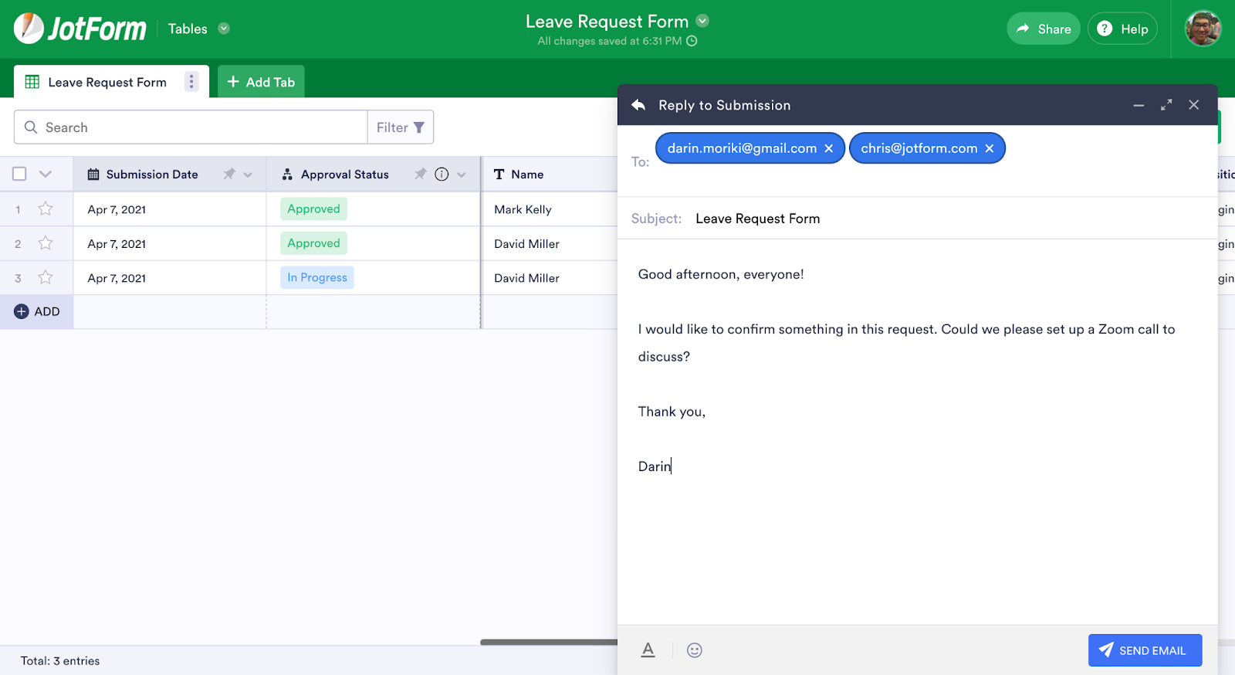Expand the Leave Request Form title dropdown
The width and height of the screenshot is (1235, 675).
pyautogui.click(x=702, y=21)
